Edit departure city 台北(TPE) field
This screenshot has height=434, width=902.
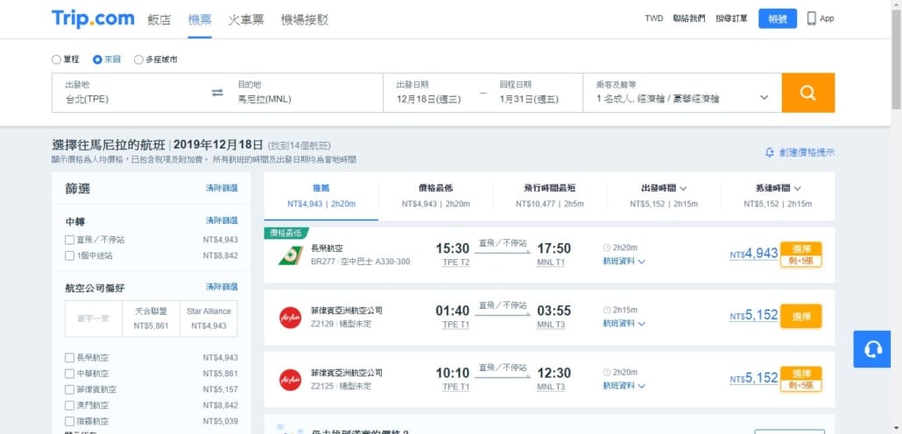click(x=130, y=93)
